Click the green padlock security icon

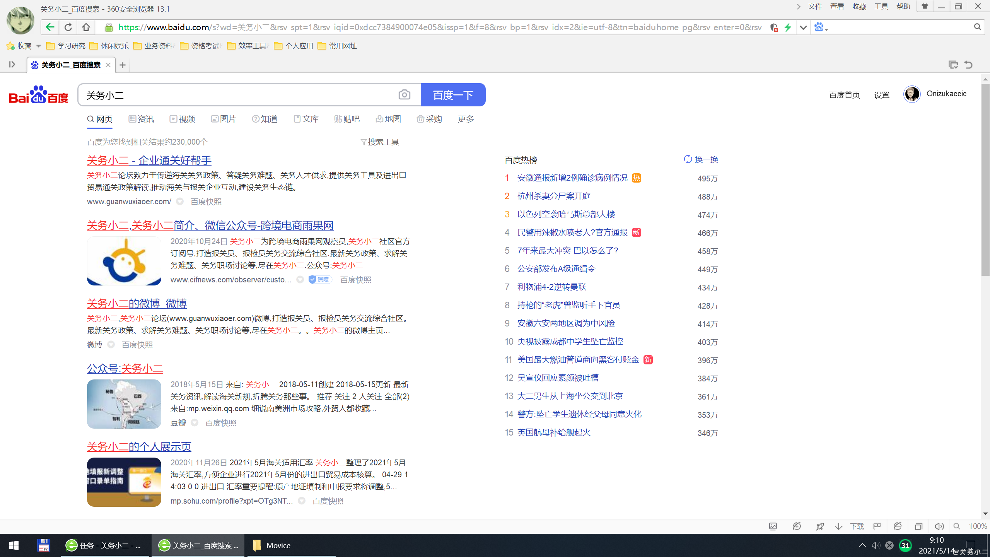(109, 27)
